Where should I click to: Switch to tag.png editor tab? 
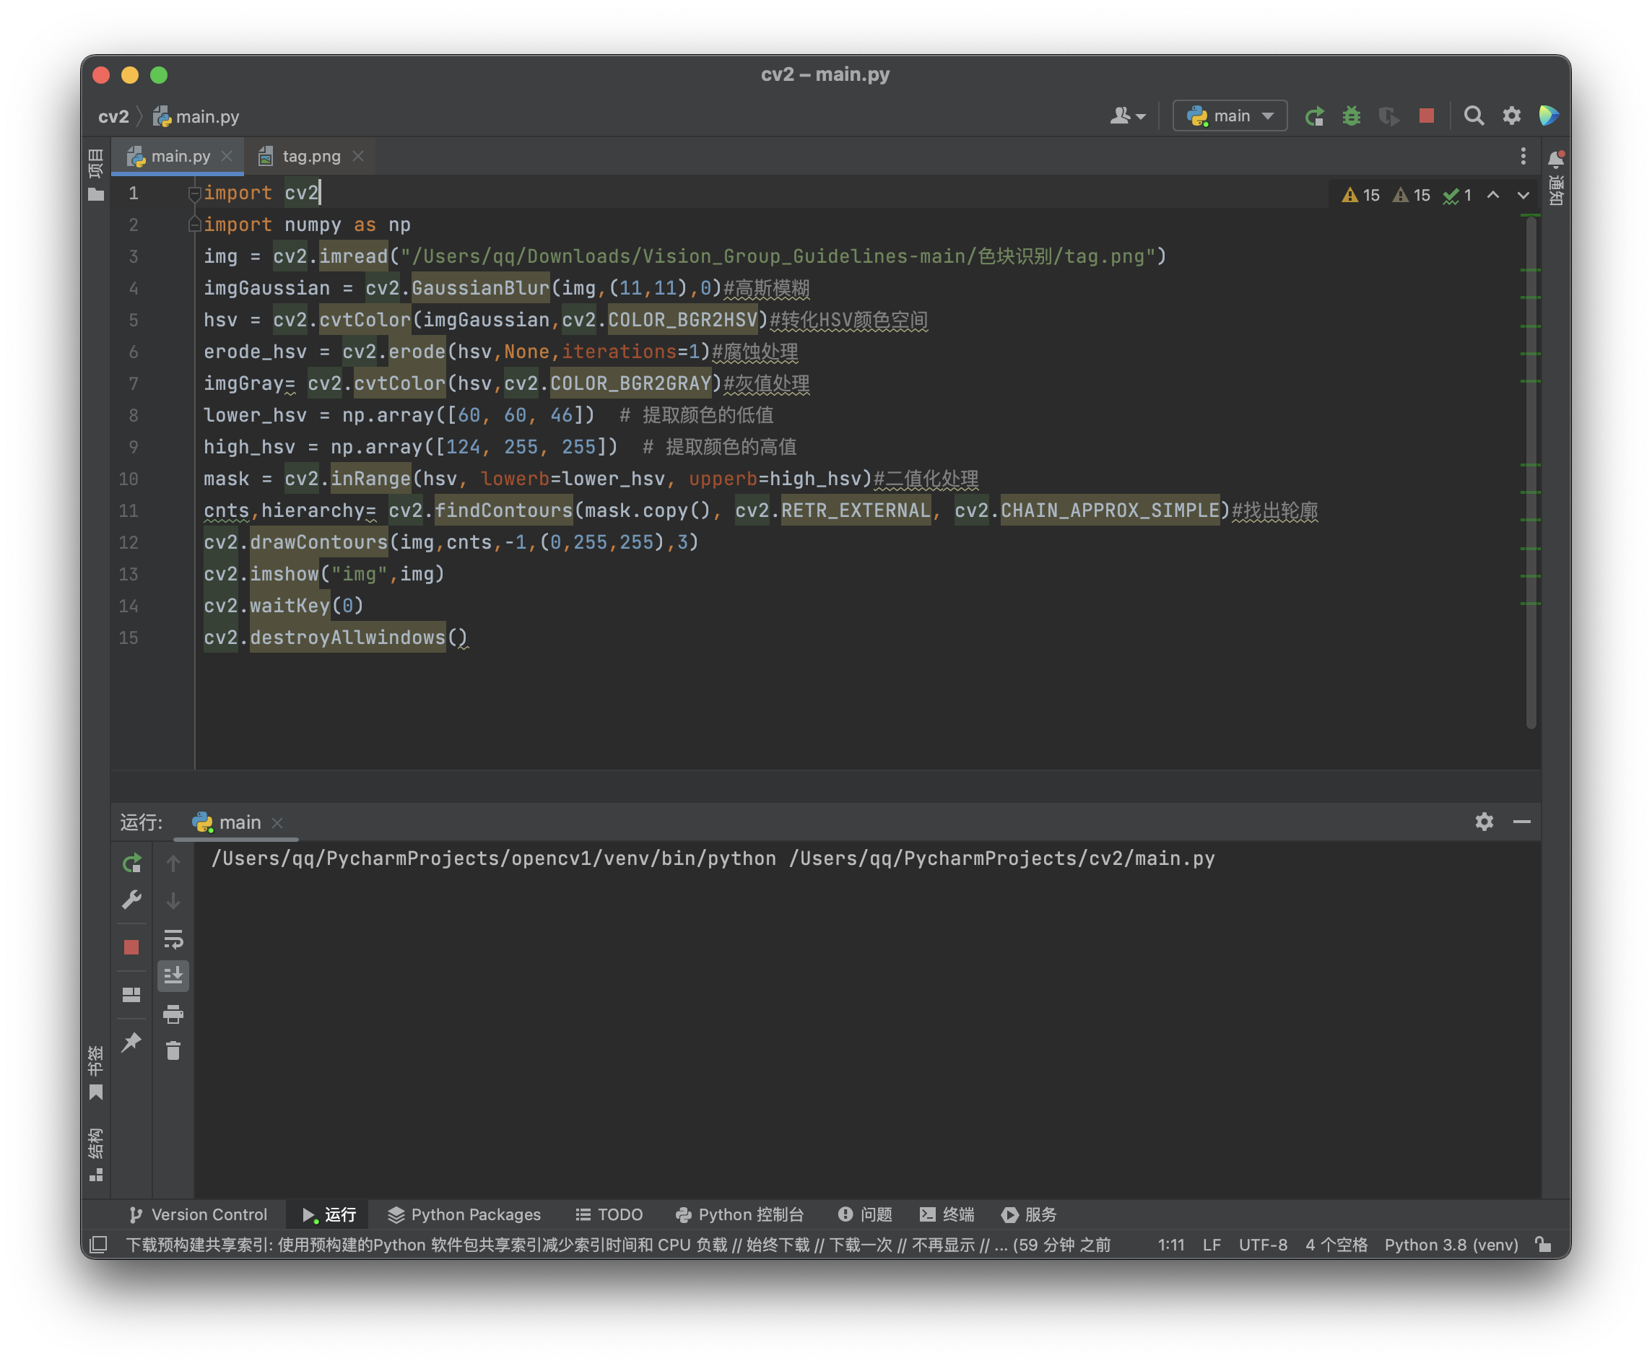(310, 157)
